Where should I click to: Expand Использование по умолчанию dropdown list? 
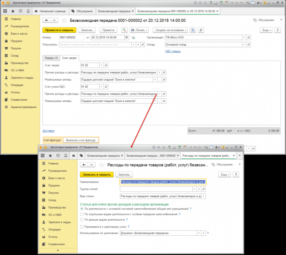199,233
